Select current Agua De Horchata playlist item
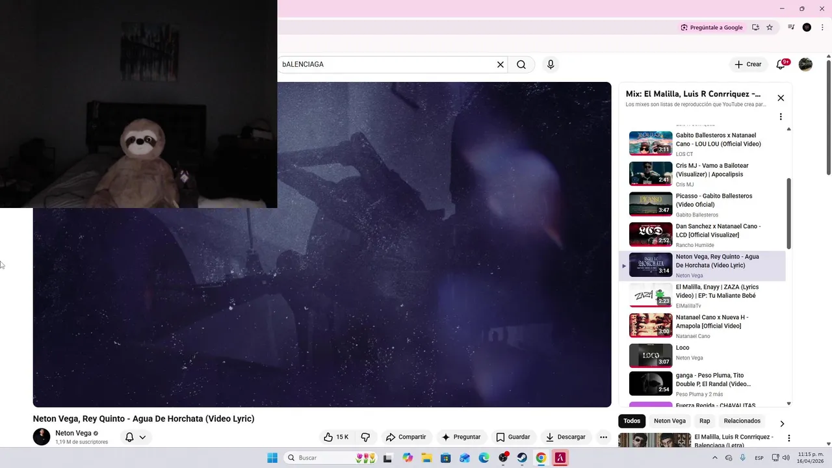The height and width of the screenshot is (468, 832). pyautogui.click(x=702, y=265)
